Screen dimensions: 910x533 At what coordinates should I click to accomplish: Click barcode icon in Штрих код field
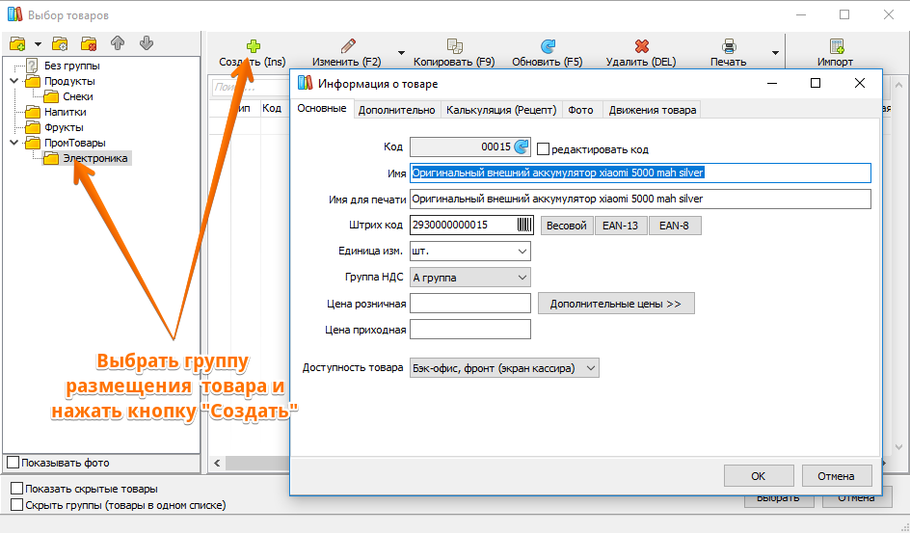[x=524, y=225]
